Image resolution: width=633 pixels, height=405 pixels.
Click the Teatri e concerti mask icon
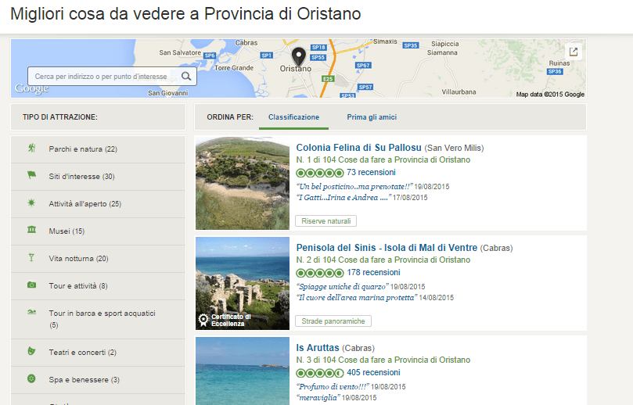31,352
